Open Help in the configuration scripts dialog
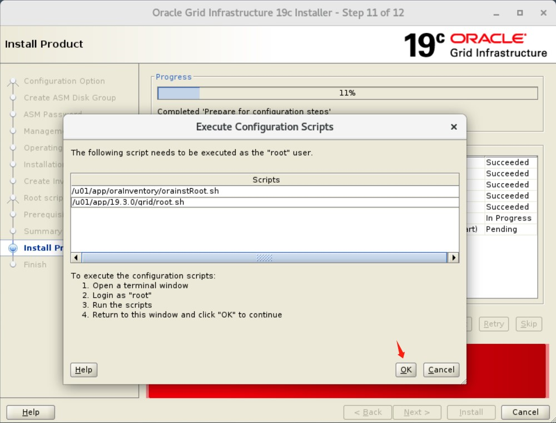556x423 pixels. click(x=84, y=370)
